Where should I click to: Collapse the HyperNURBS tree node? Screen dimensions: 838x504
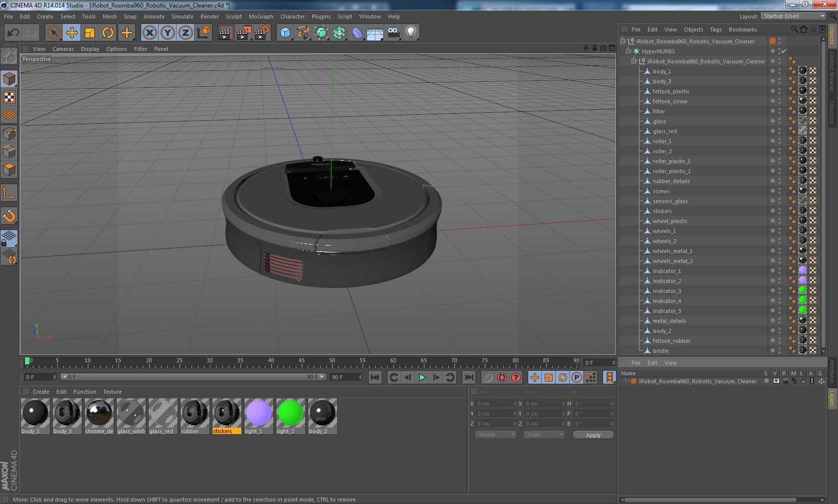coord(628,51)
